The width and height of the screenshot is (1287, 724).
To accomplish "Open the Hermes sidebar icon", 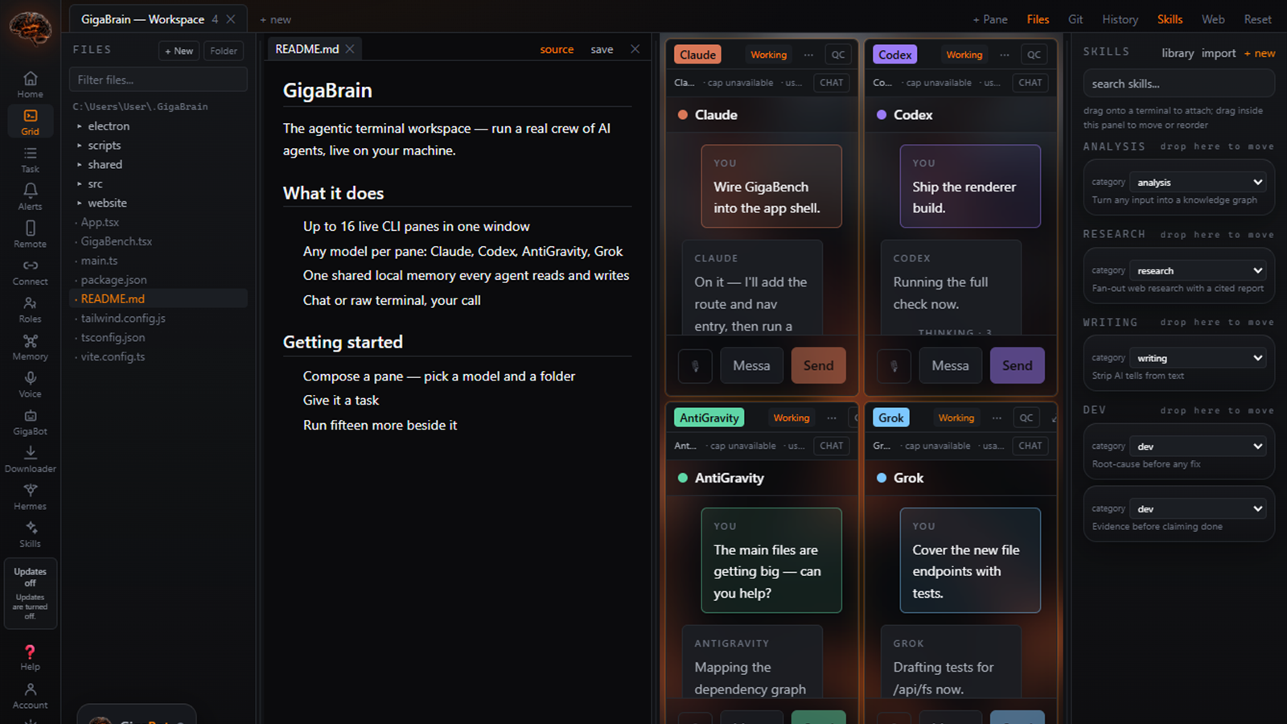I will pyautogui.click(x=30, y=496).
